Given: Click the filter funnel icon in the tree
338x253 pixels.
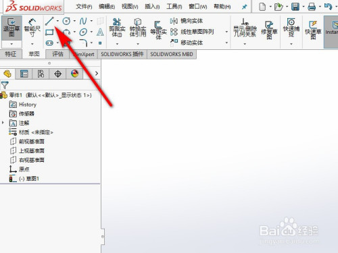Looking at the screenshot, I should (x=5, y=85).
